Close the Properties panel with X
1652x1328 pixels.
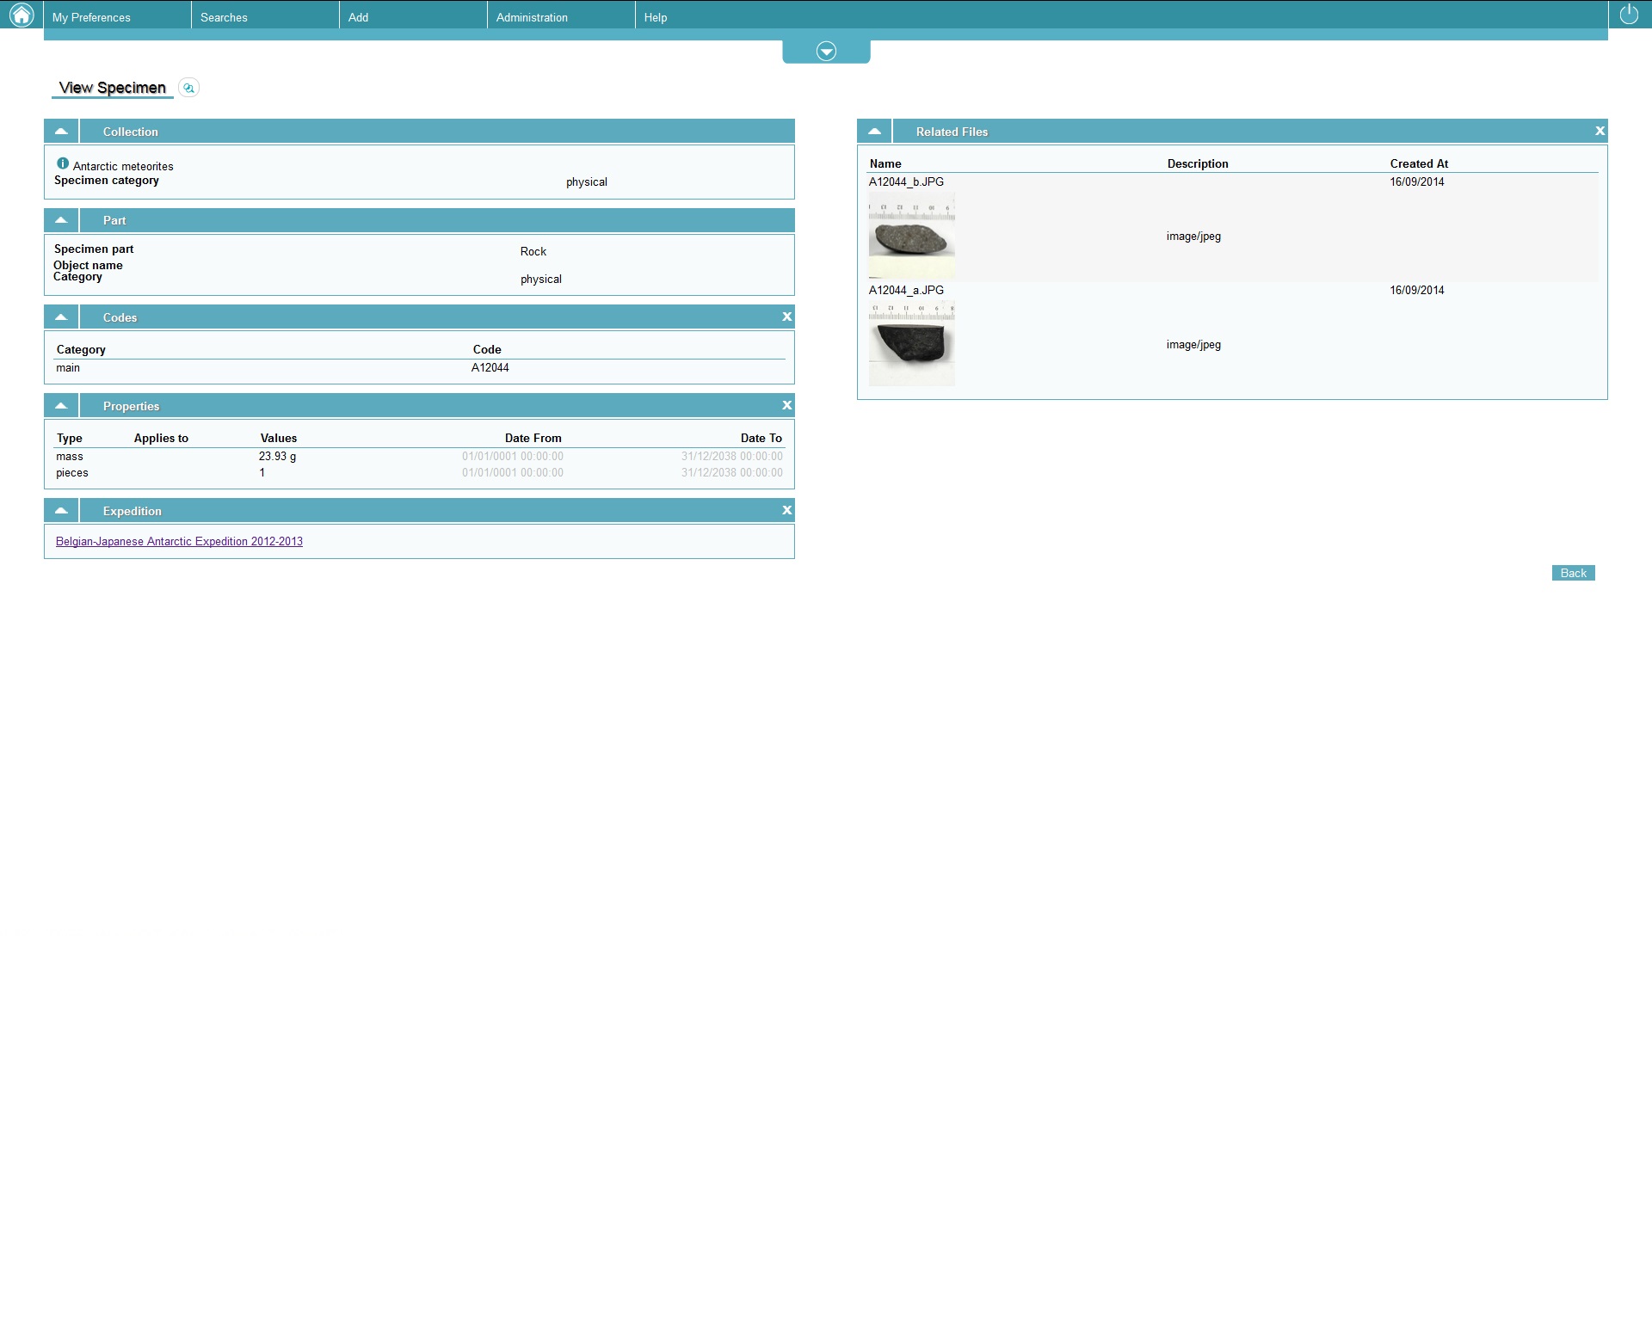coord(786,406)
